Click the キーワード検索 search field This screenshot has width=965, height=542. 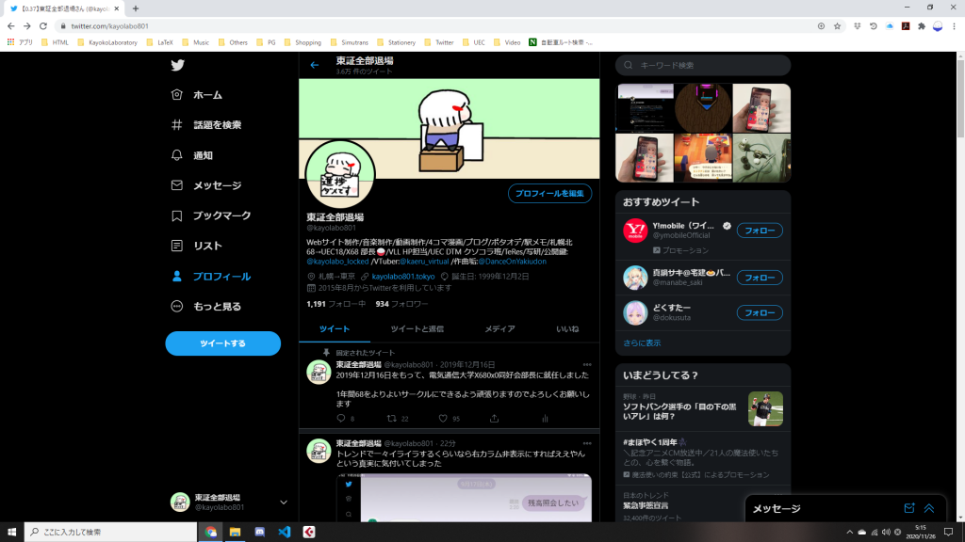(x=707, y=65)
